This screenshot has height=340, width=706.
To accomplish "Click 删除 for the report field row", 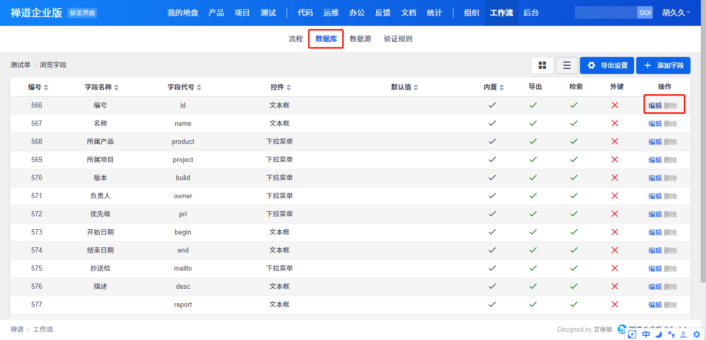I will coord(670,305).
